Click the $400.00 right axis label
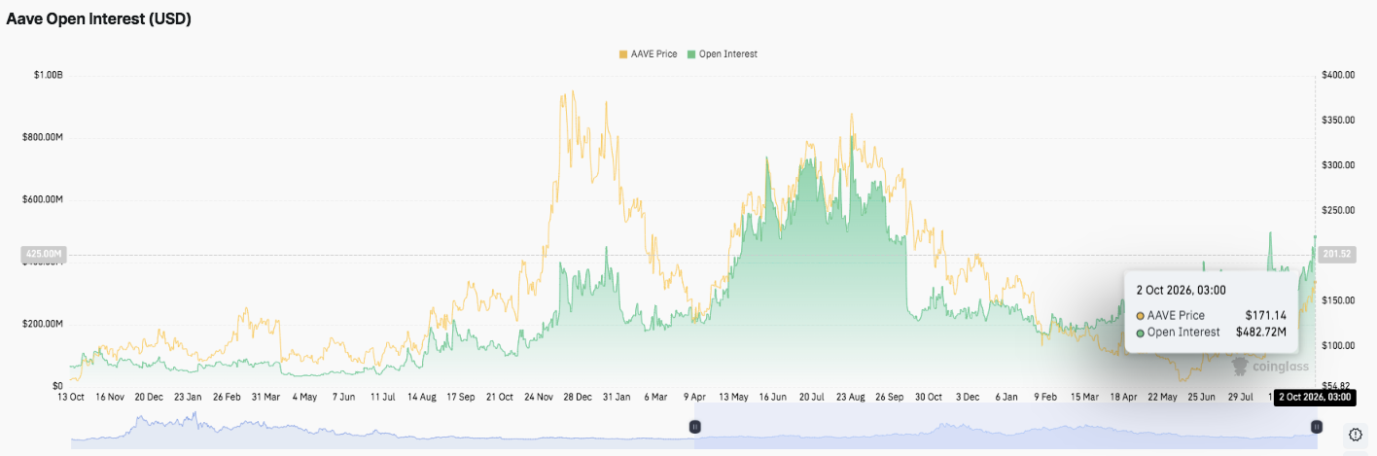Screen dimensions: 1377x456 coord(1338,75)
